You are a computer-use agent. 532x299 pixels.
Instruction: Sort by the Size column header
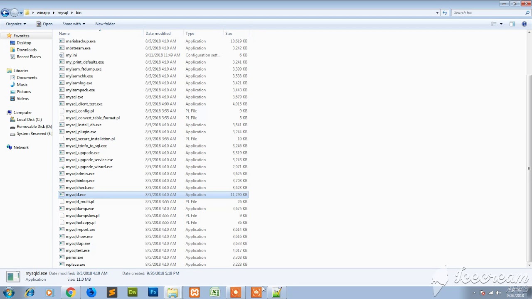[236, 33]
